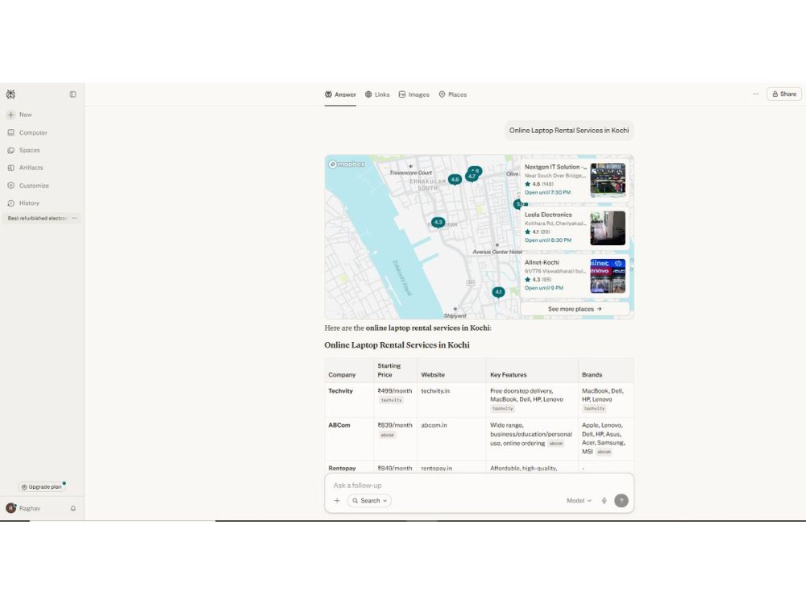Click the microphone voice input icon
806x605 pixels.
[604, 501]
